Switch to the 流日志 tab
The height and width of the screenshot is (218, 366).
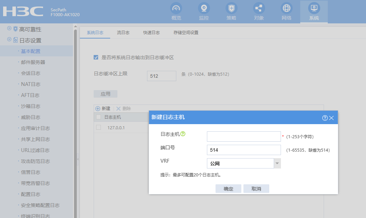coord(123,33)
